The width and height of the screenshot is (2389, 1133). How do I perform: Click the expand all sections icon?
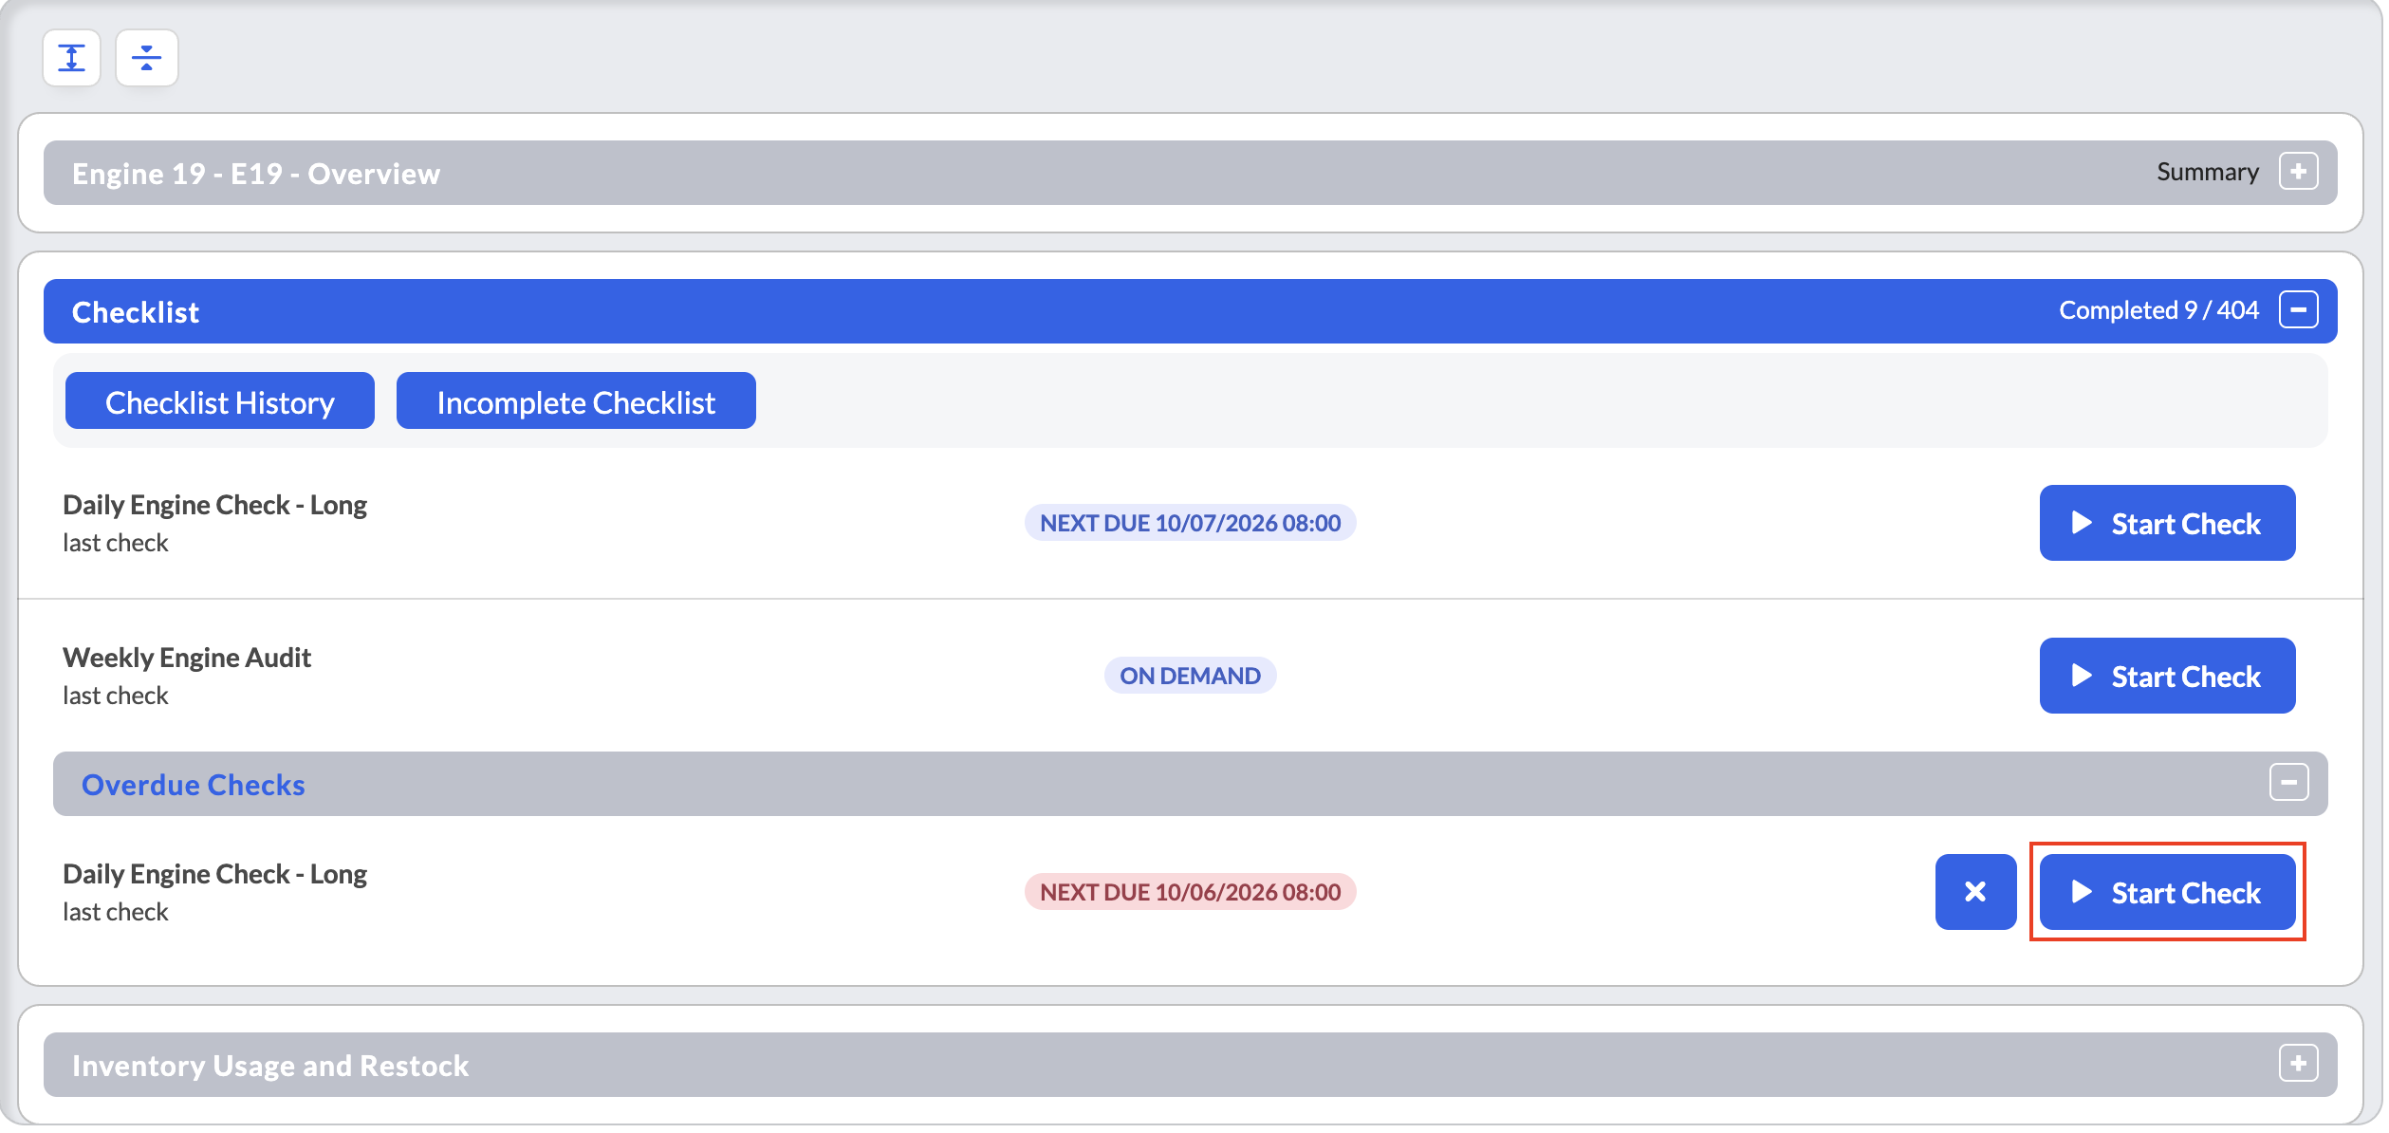[71, 58]
